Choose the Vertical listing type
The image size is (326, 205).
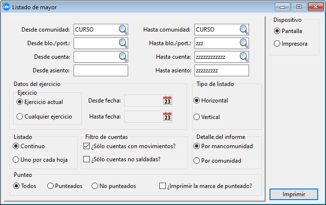coord(197,117)
